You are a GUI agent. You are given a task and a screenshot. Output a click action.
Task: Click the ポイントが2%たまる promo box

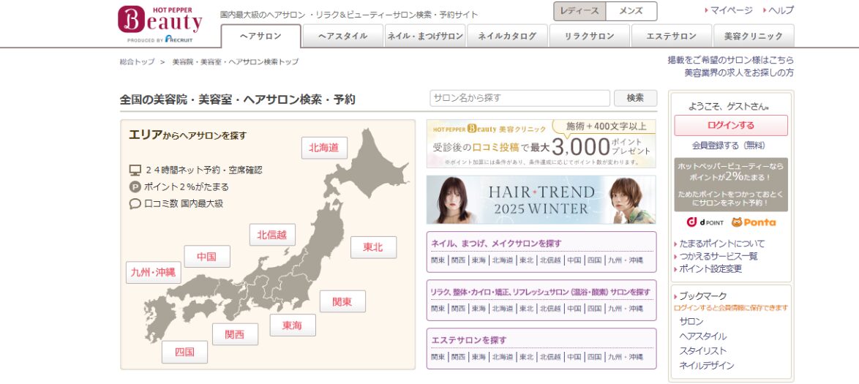(731, 184)
